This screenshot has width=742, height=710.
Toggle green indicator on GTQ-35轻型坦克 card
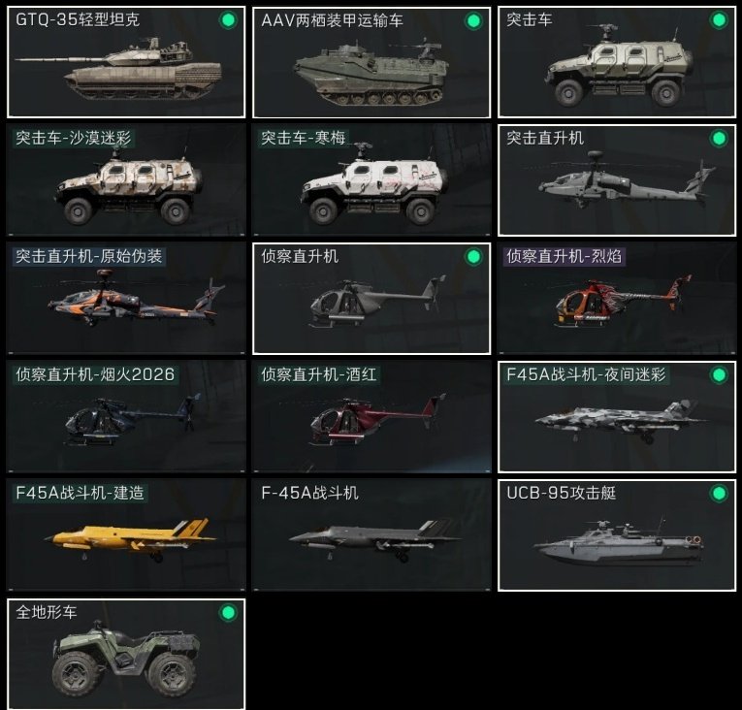pos(229,20)
